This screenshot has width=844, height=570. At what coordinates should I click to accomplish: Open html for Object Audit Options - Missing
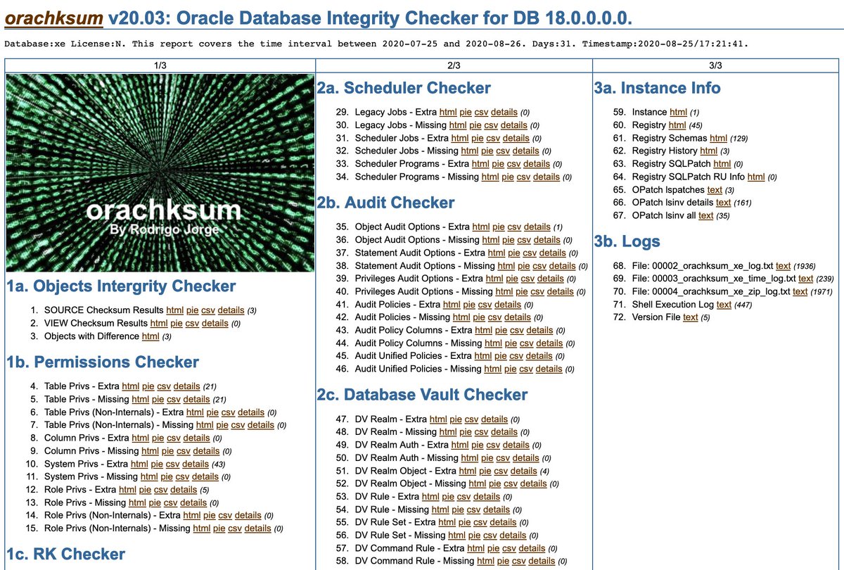[490, 239]
